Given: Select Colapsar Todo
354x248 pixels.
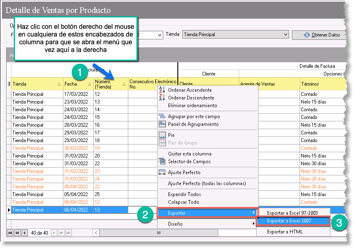Looking at the screenshot, I should [208, 202].
